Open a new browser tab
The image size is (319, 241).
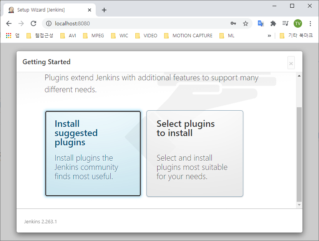click(x=104, y=10)
